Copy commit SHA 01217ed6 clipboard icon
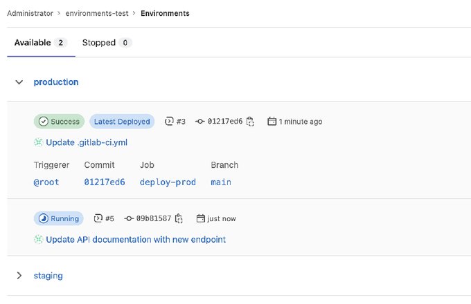Image resolution: width=471 pixels, height=304 pixels. tap(250, 122)
